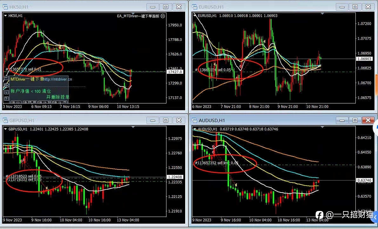The image size is (378, 229).
Task: Open the MTDriver panel question mark help
Action: click(6, 99)
